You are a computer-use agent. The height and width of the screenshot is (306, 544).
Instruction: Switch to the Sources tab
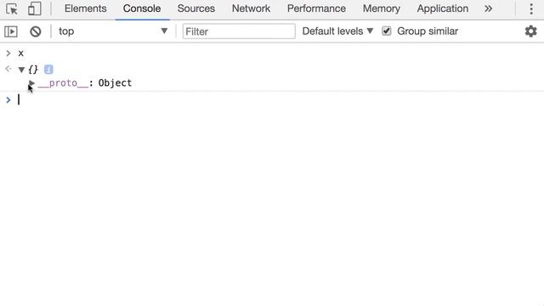click(196, 8)
